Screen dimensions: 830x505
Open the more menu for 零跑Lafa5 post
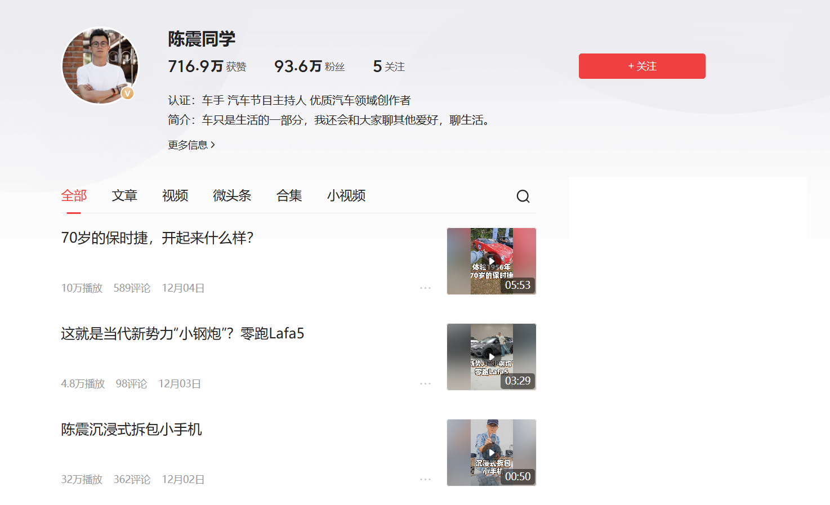pyautogui.click(x=425, y=383)
